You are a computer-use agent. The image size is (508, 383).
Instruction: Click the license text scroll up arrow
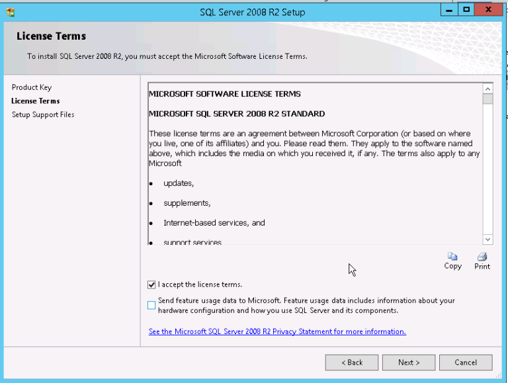click(x=487, y=89)
